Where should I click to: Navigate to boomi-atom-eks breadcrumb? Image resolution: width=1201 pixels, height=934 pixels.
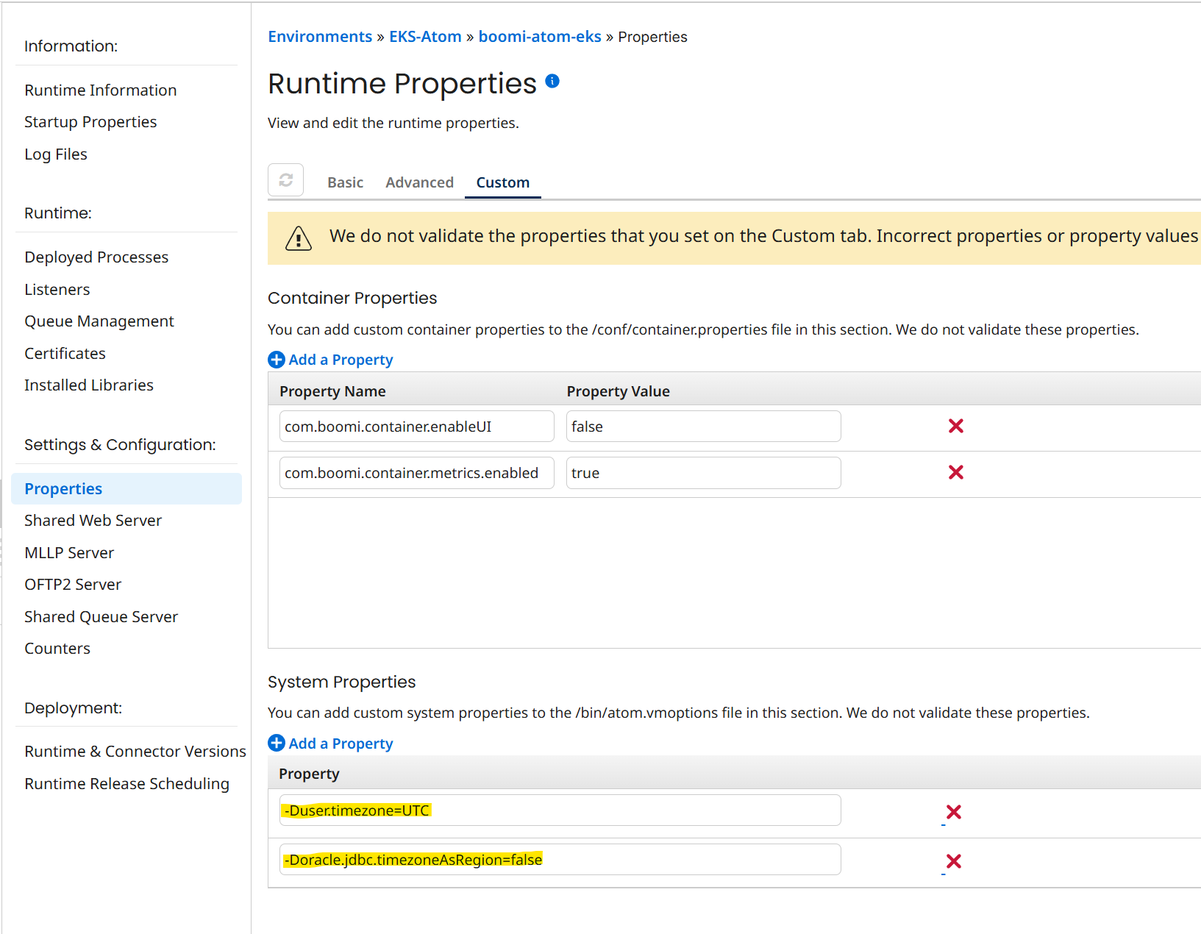click(539, 37)
